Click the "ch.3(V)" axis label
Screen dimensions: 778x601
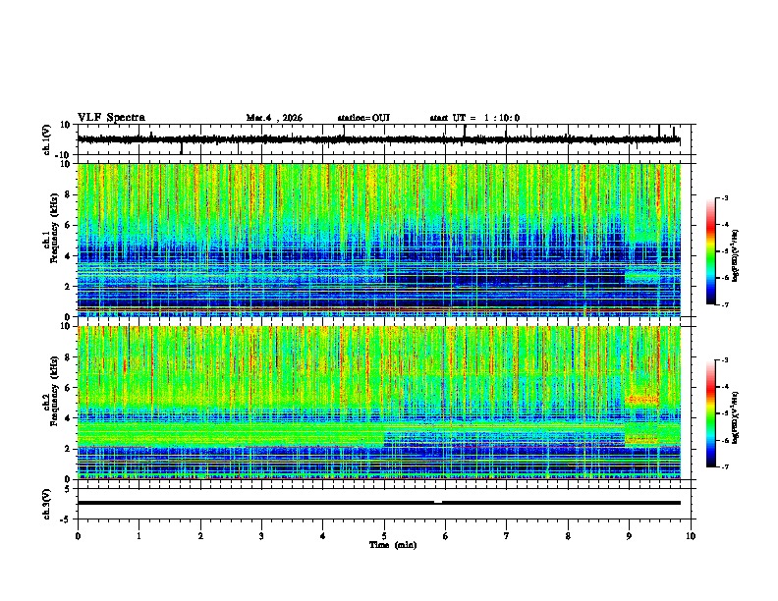point(47,504)
